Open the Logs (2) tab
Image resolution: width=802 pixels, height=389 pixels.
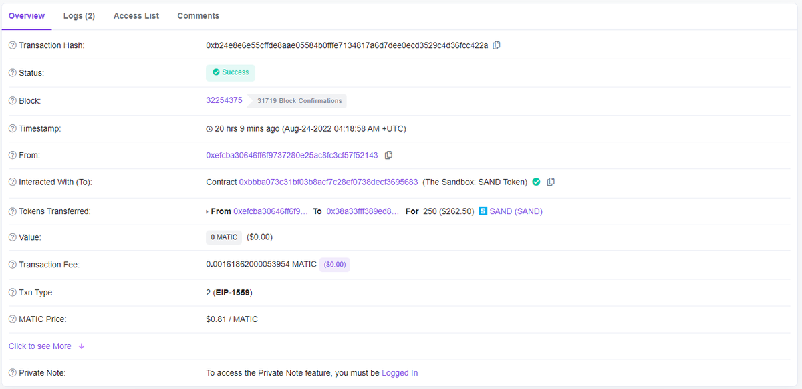(79, 16)
